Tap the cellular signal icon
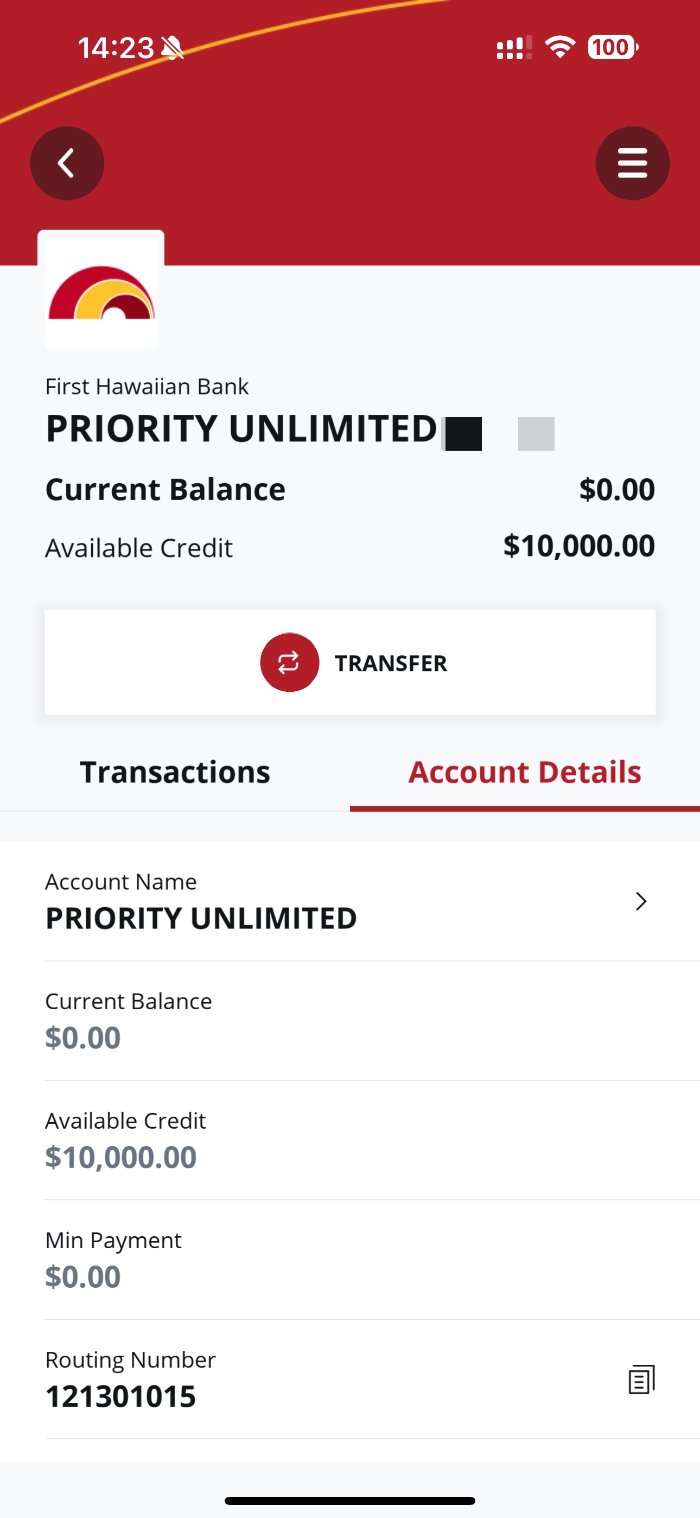Screen dimensions: 700x1518 (x=514, y=48)
